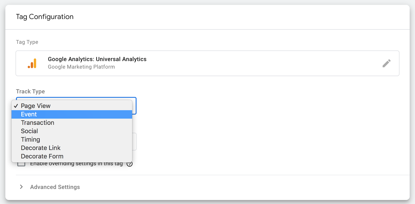
Task: Open the help question mark icon
Action: pyautogui.click(x=130, y=164)
